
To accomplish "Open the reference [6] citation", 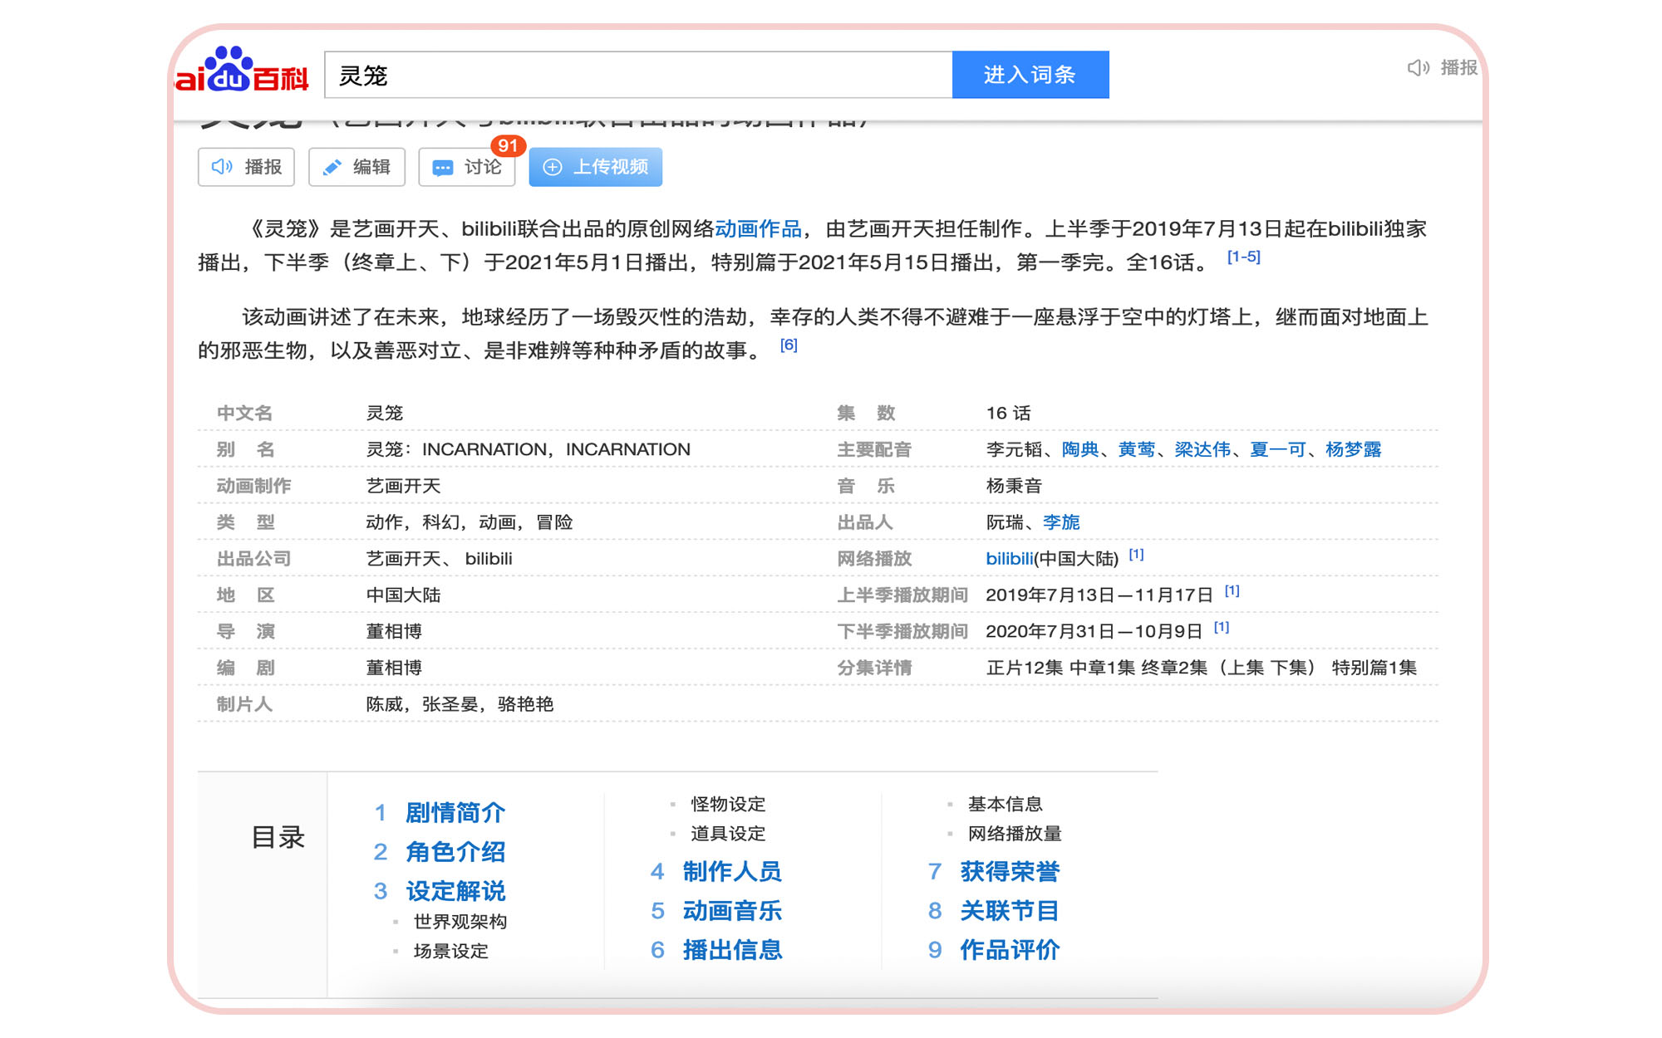I will [789, 345].
